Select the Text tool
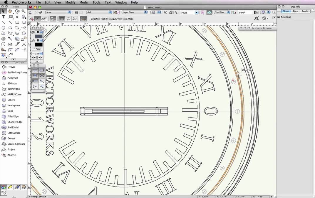 tap(4, 17)
